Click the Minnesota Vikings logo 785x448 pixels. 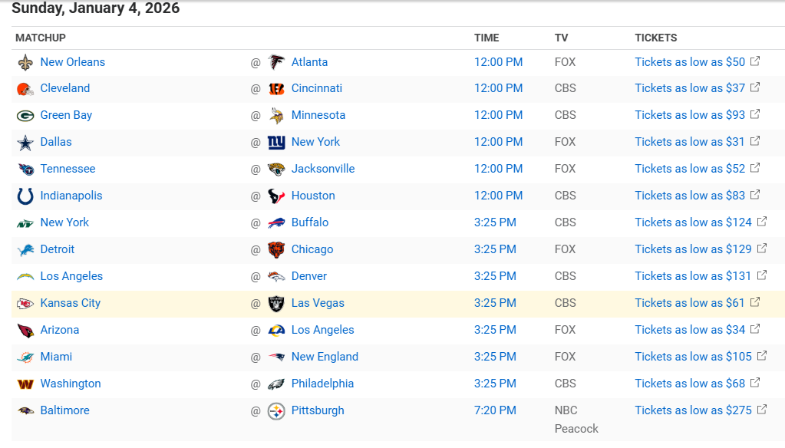276,116
